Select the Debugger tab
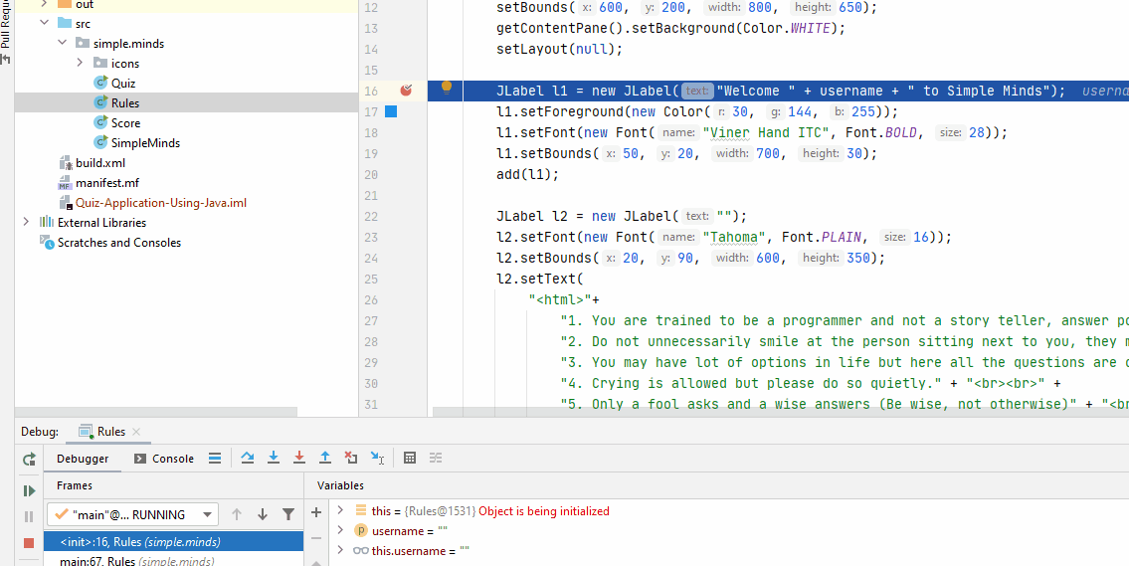Viewport: 1129px width, 566px height. [x=83, y=459]
